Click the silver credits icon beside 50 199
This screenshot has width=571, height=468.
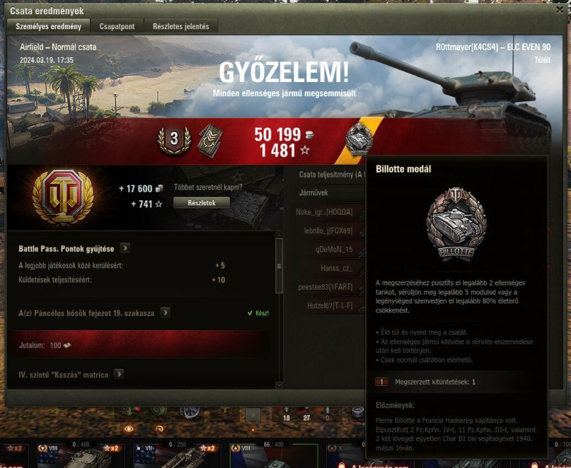[310, 135]
